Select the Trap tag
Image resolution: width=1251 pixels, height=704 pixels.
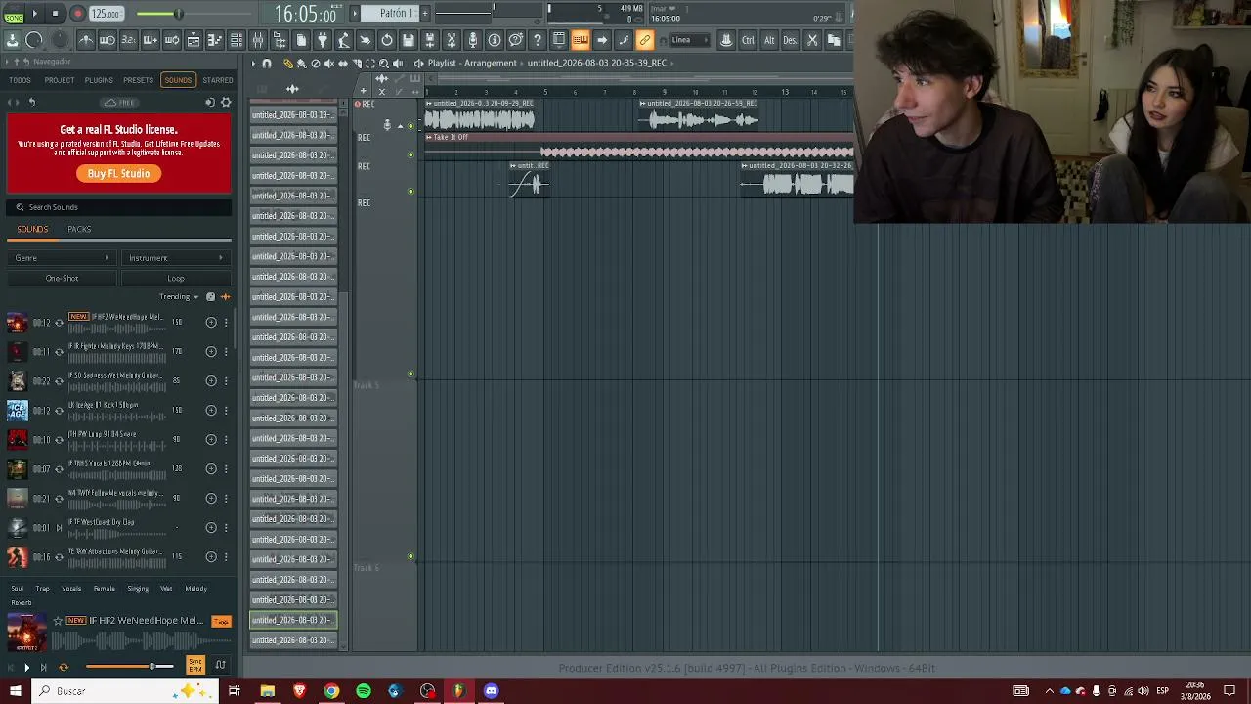(x=42, y=589)
